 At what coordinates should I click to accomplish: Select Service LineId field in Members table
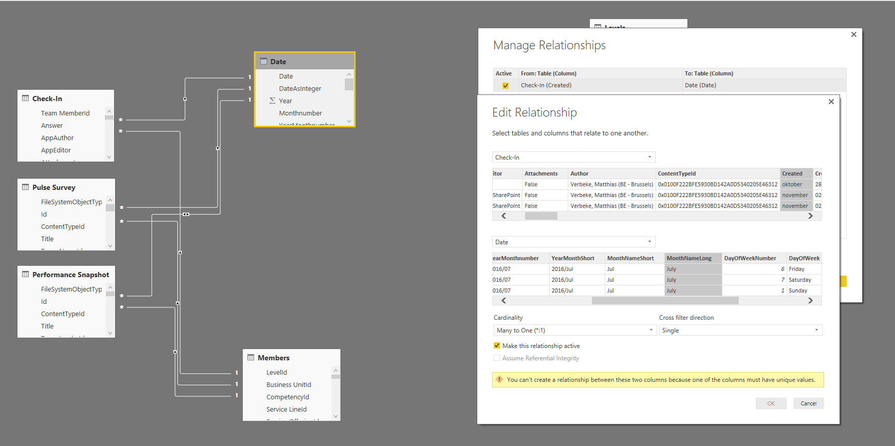[x=286, y=409]
